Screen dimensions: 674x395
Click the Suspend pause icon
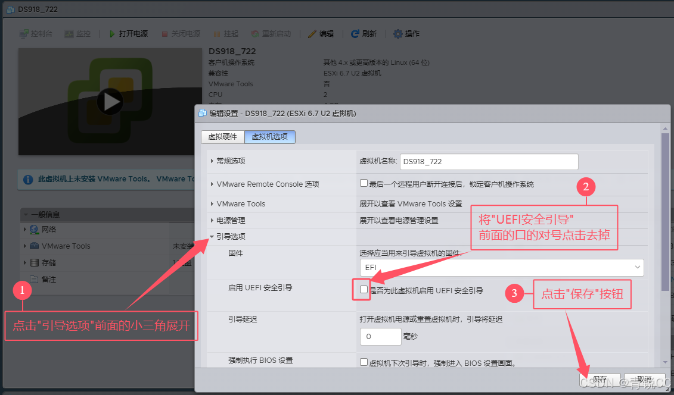click(x=217, y=34)
